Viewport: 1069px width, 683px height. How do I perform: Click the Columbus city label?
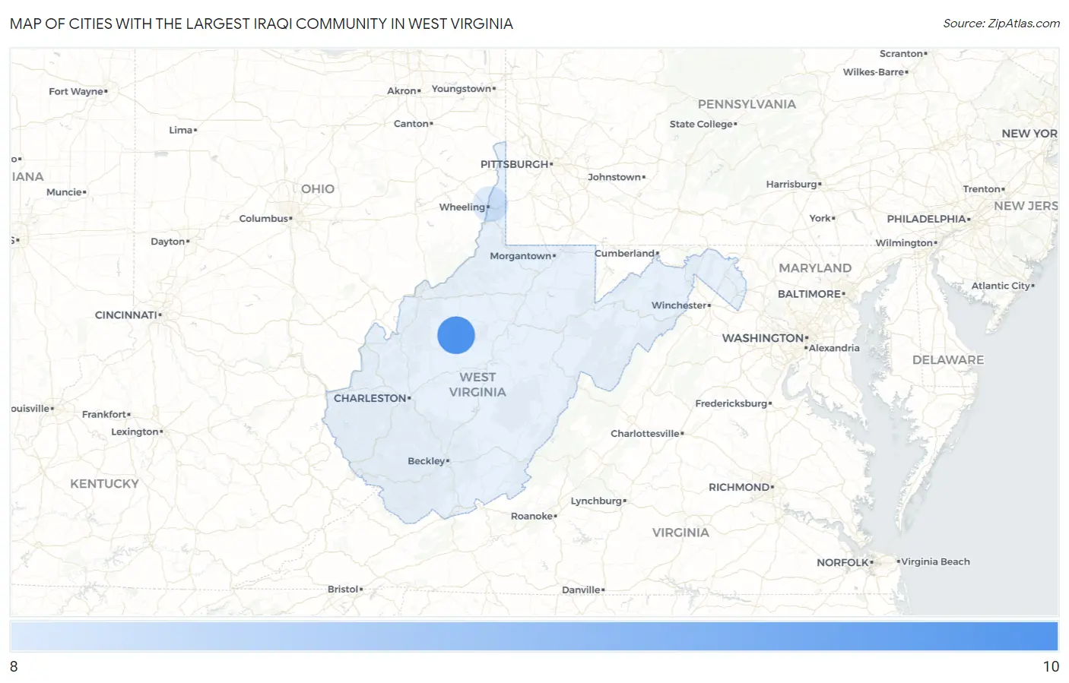(264, 219)
